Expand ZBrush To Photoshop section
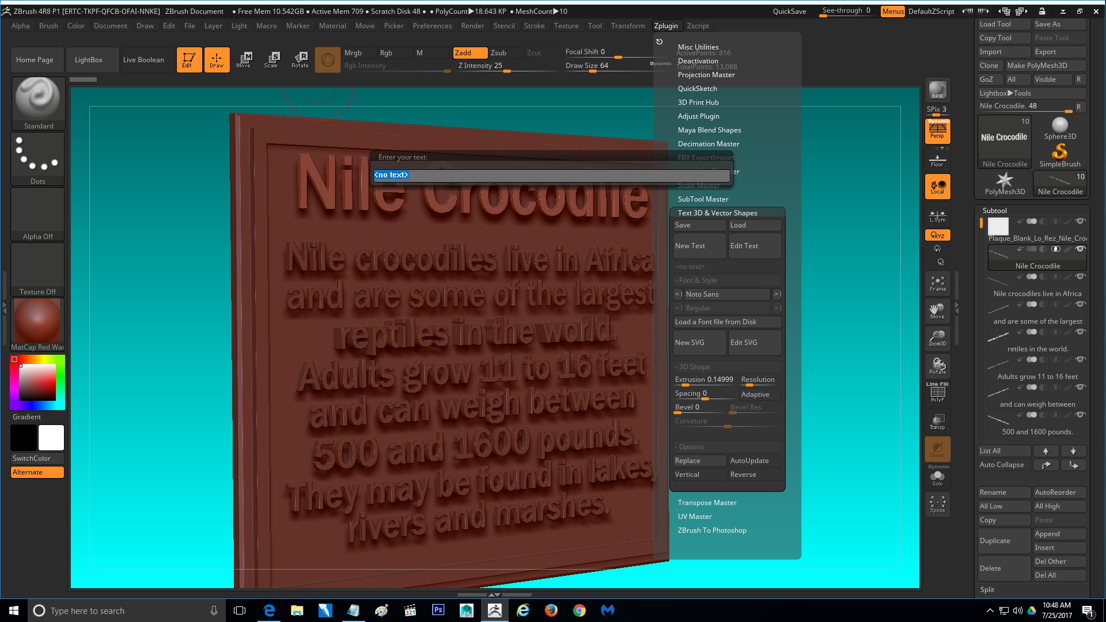Image resolution: width=1106 pixels, height=622 pixels. tap(712, 530)
